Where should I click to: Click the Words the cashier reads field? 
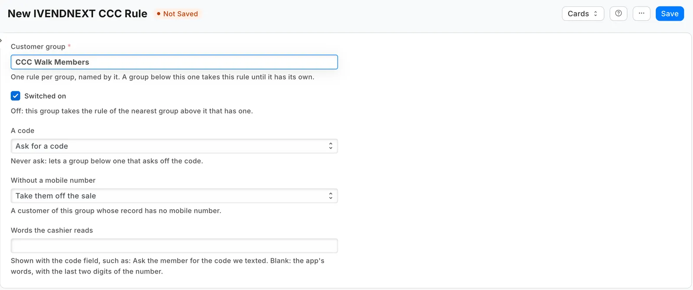(x=174, y=245)
